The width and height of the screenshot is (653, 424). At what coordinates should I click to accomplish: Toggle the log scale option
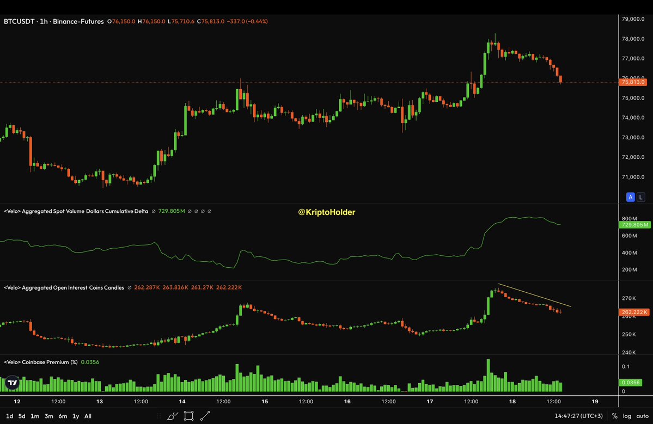coord(627,416)
